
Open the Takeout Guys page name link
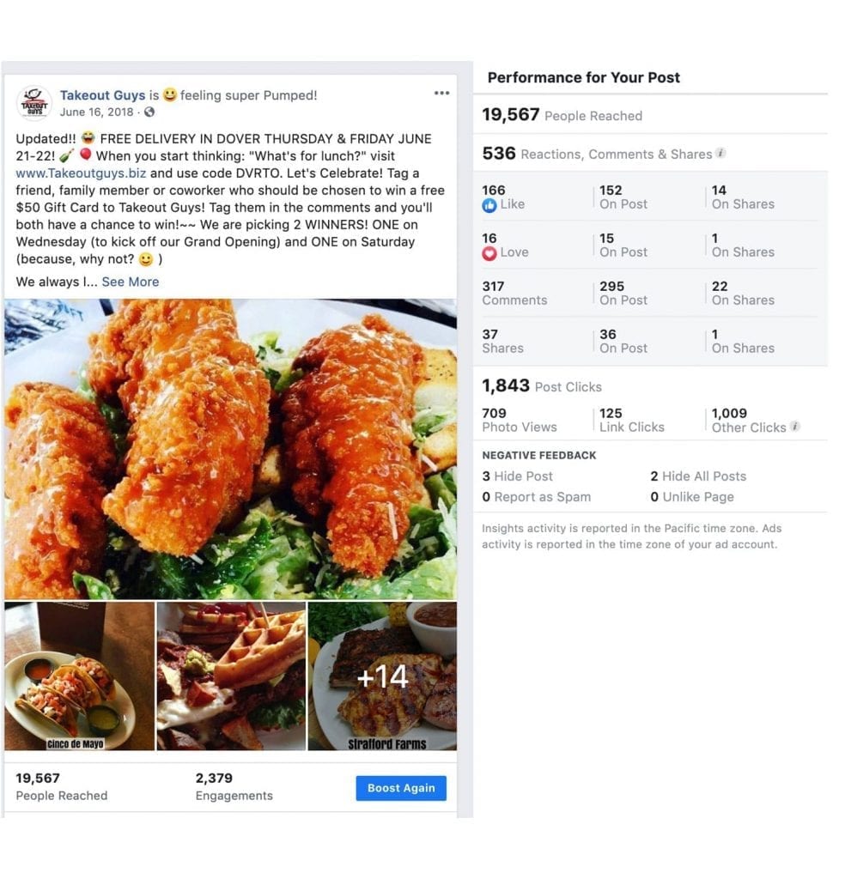point(102,95)
